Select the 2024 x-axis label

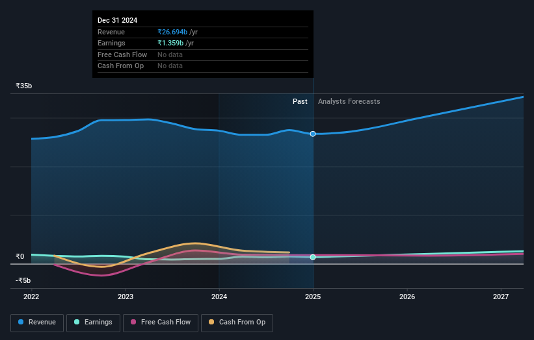pos(219,297)
